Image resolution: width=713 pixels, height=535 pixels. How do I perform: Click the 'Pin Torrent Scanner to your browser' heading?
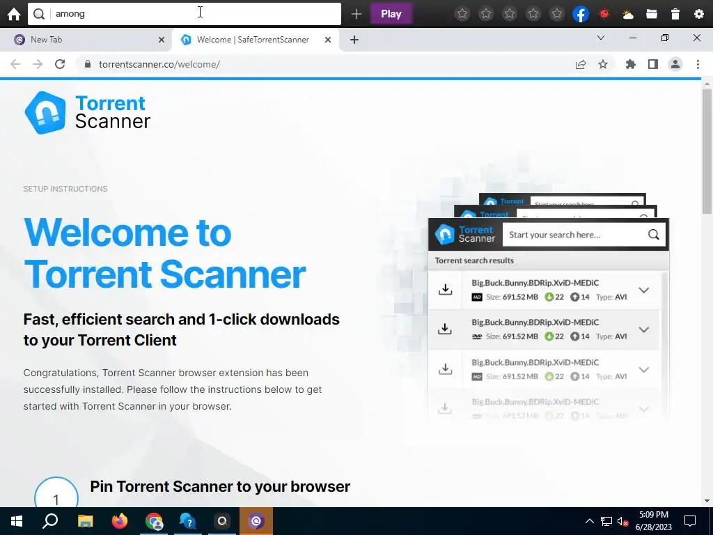click(220, 486)
